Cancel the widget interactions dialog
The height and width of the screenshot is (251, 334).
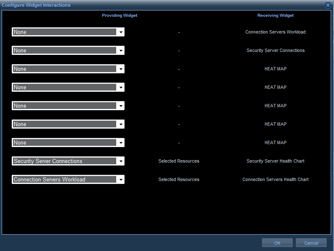[311, 243]
